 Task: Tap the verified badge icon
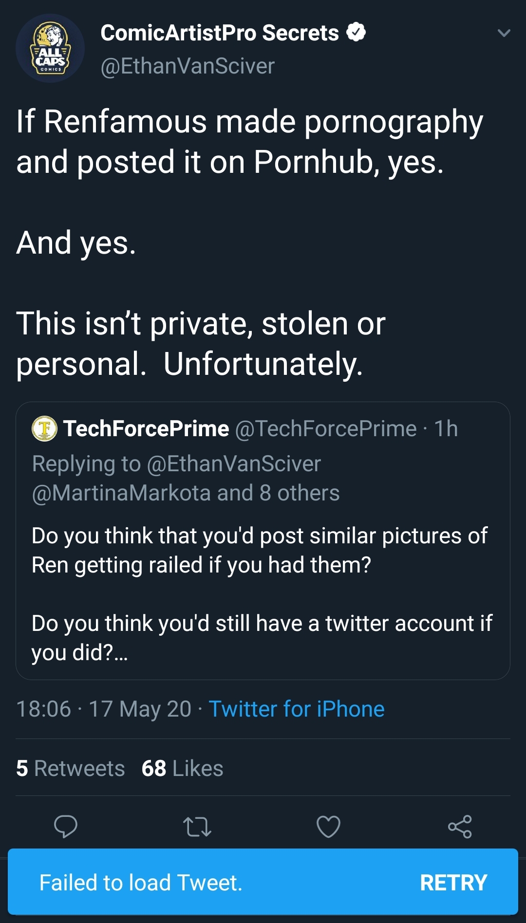(356, 32)
